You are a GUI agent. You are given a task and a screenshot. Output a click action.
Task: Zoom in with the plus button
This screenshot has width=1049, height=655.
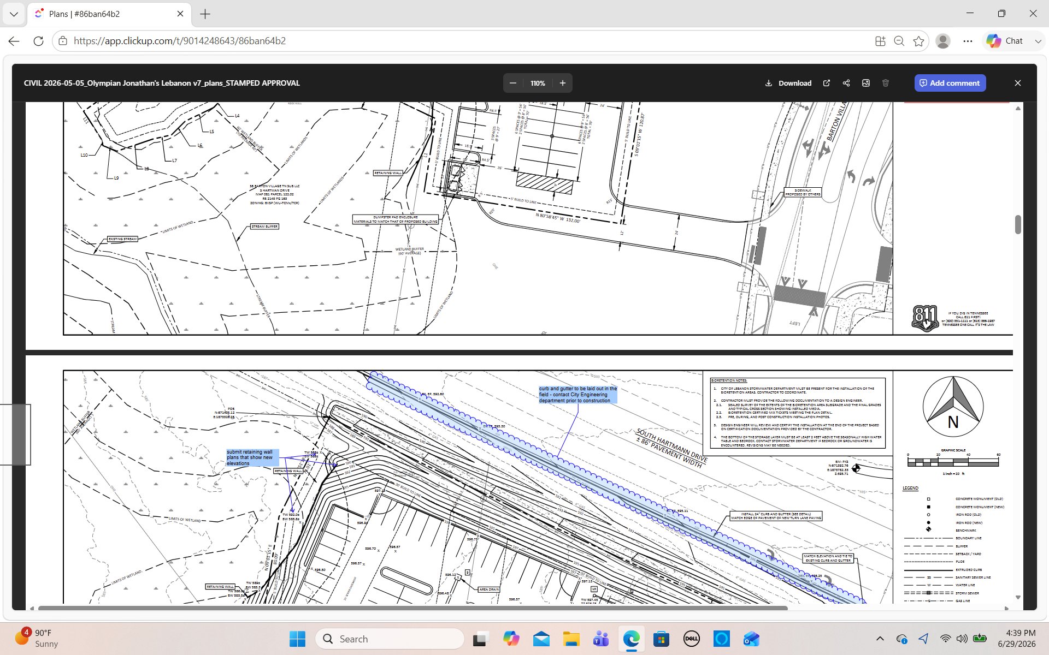(562, 83)
